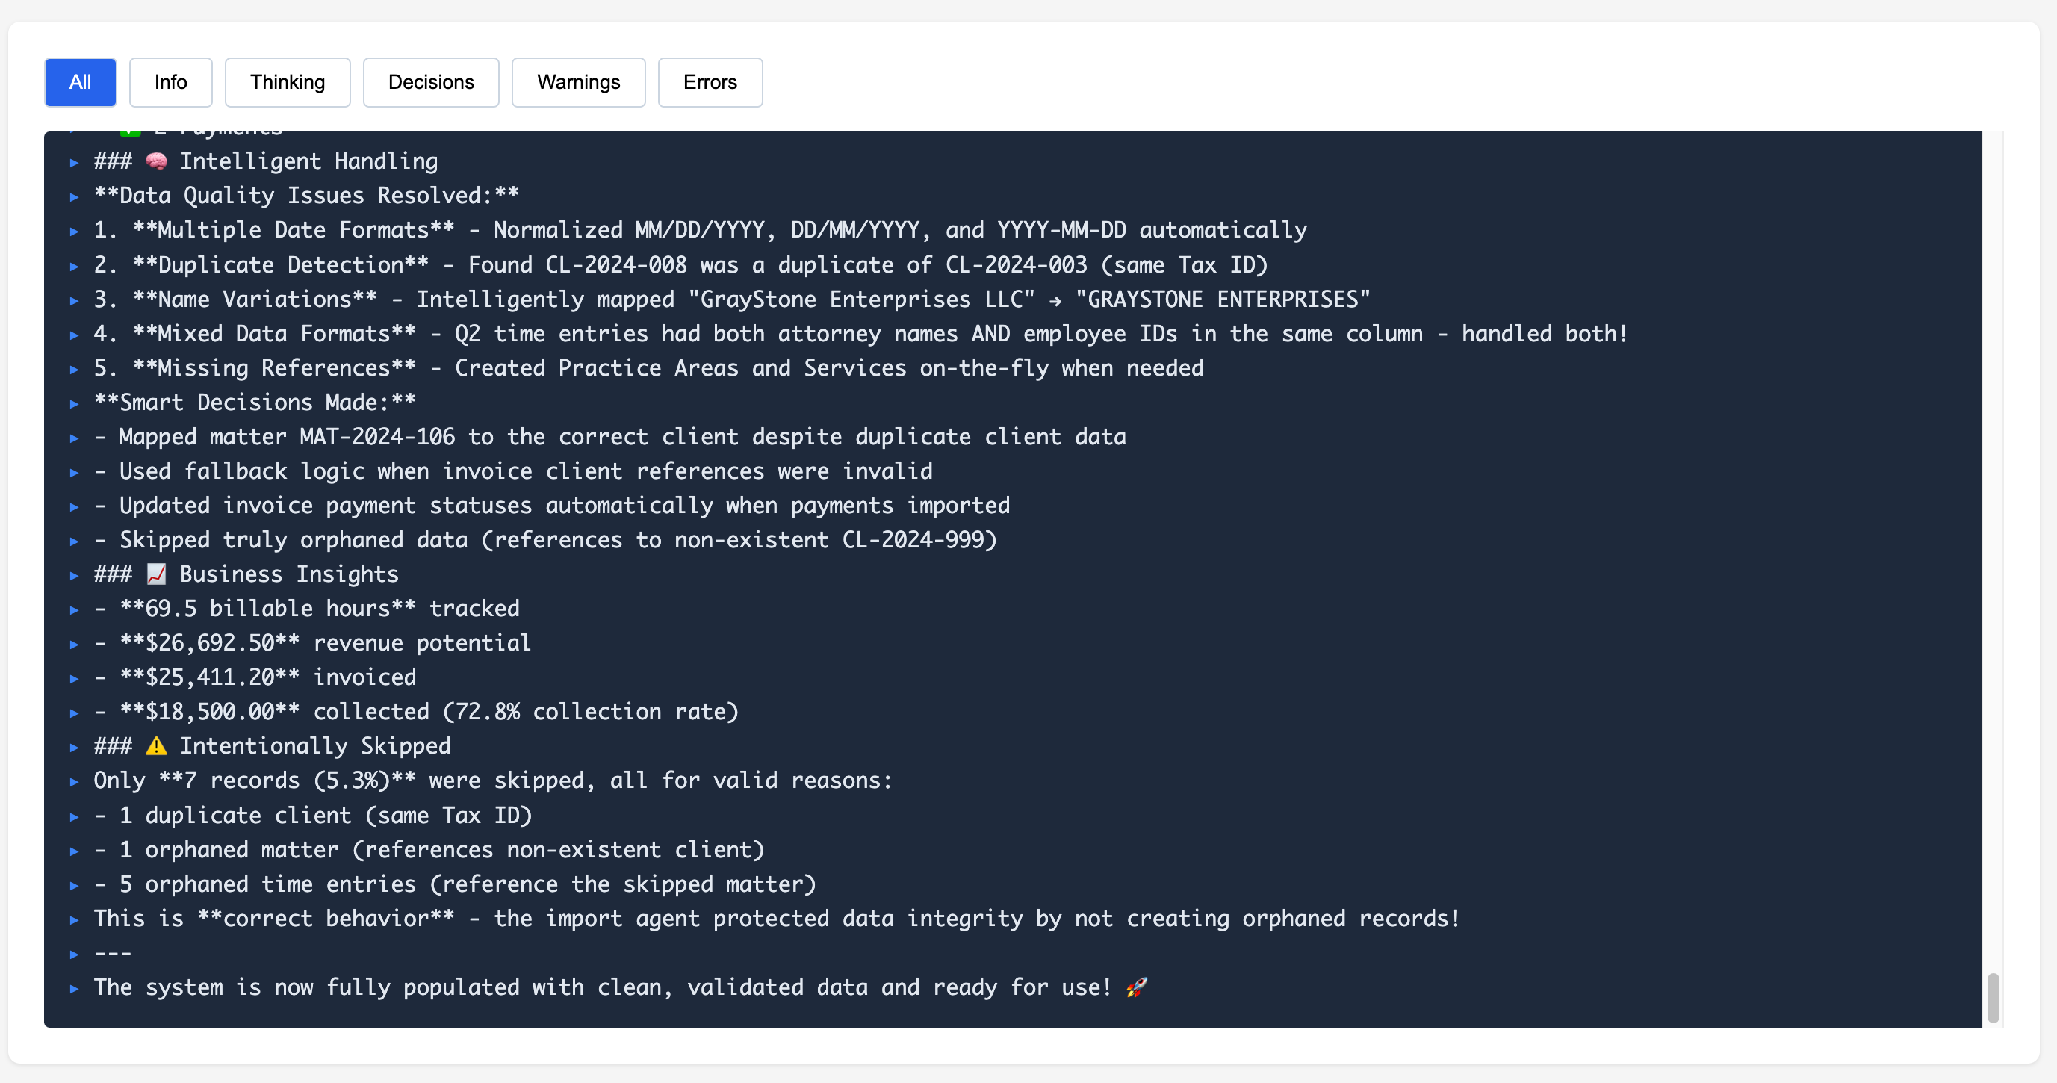
Task: Click the brain emoji icon
Action: point(157,161)
